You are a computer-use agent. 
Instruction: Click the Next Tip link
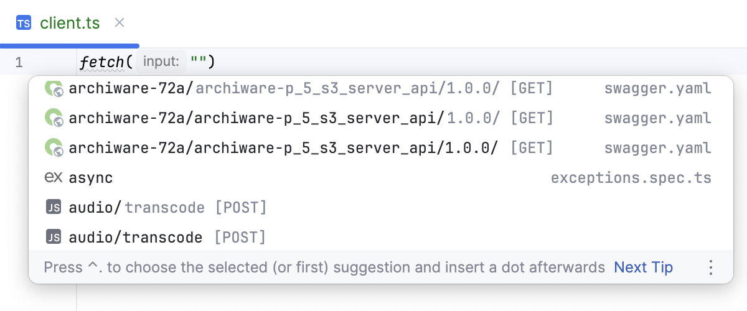pos(643,267)
